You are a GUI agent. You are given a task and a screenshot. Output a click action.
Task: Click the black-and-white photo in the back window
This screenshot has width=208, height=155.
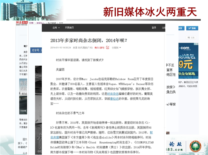pos(39,110)
